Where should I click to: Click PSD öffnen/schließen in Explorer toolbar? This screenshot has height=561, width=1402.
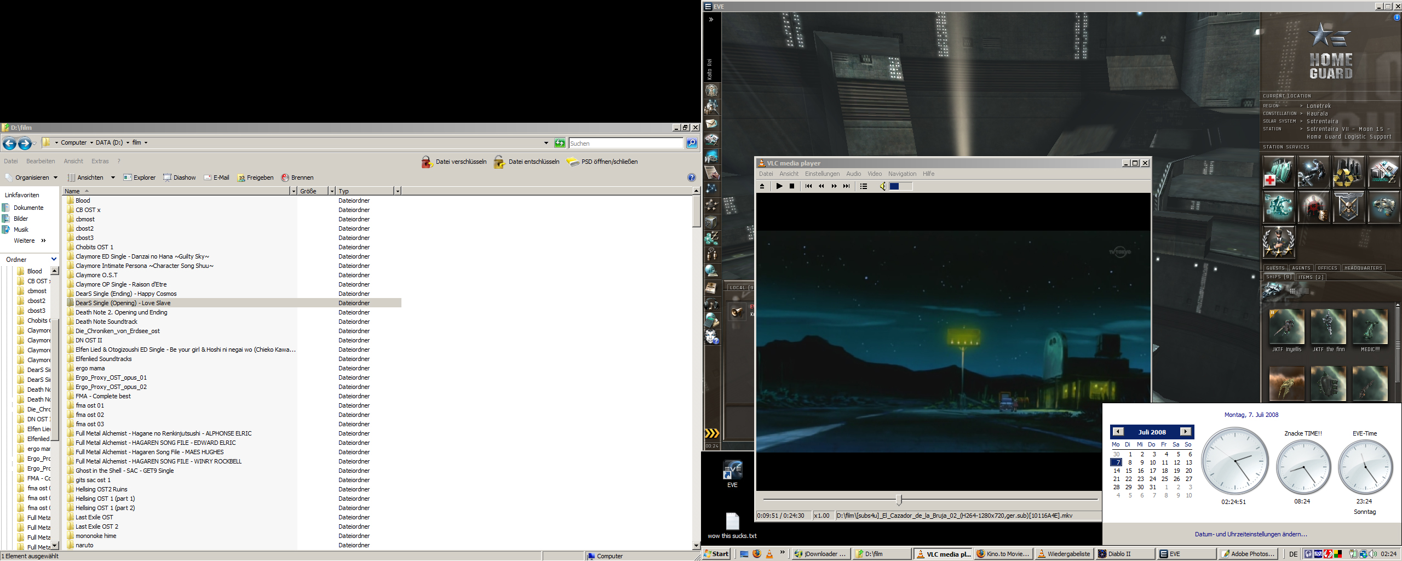[x=602, y=162]
